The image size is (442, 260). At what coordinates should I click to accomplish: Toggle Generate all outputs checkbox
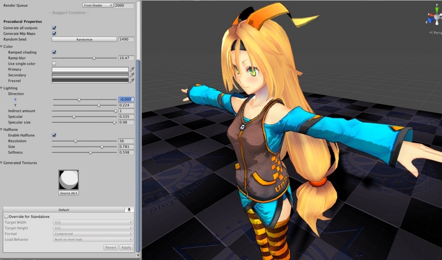(54, 28)
